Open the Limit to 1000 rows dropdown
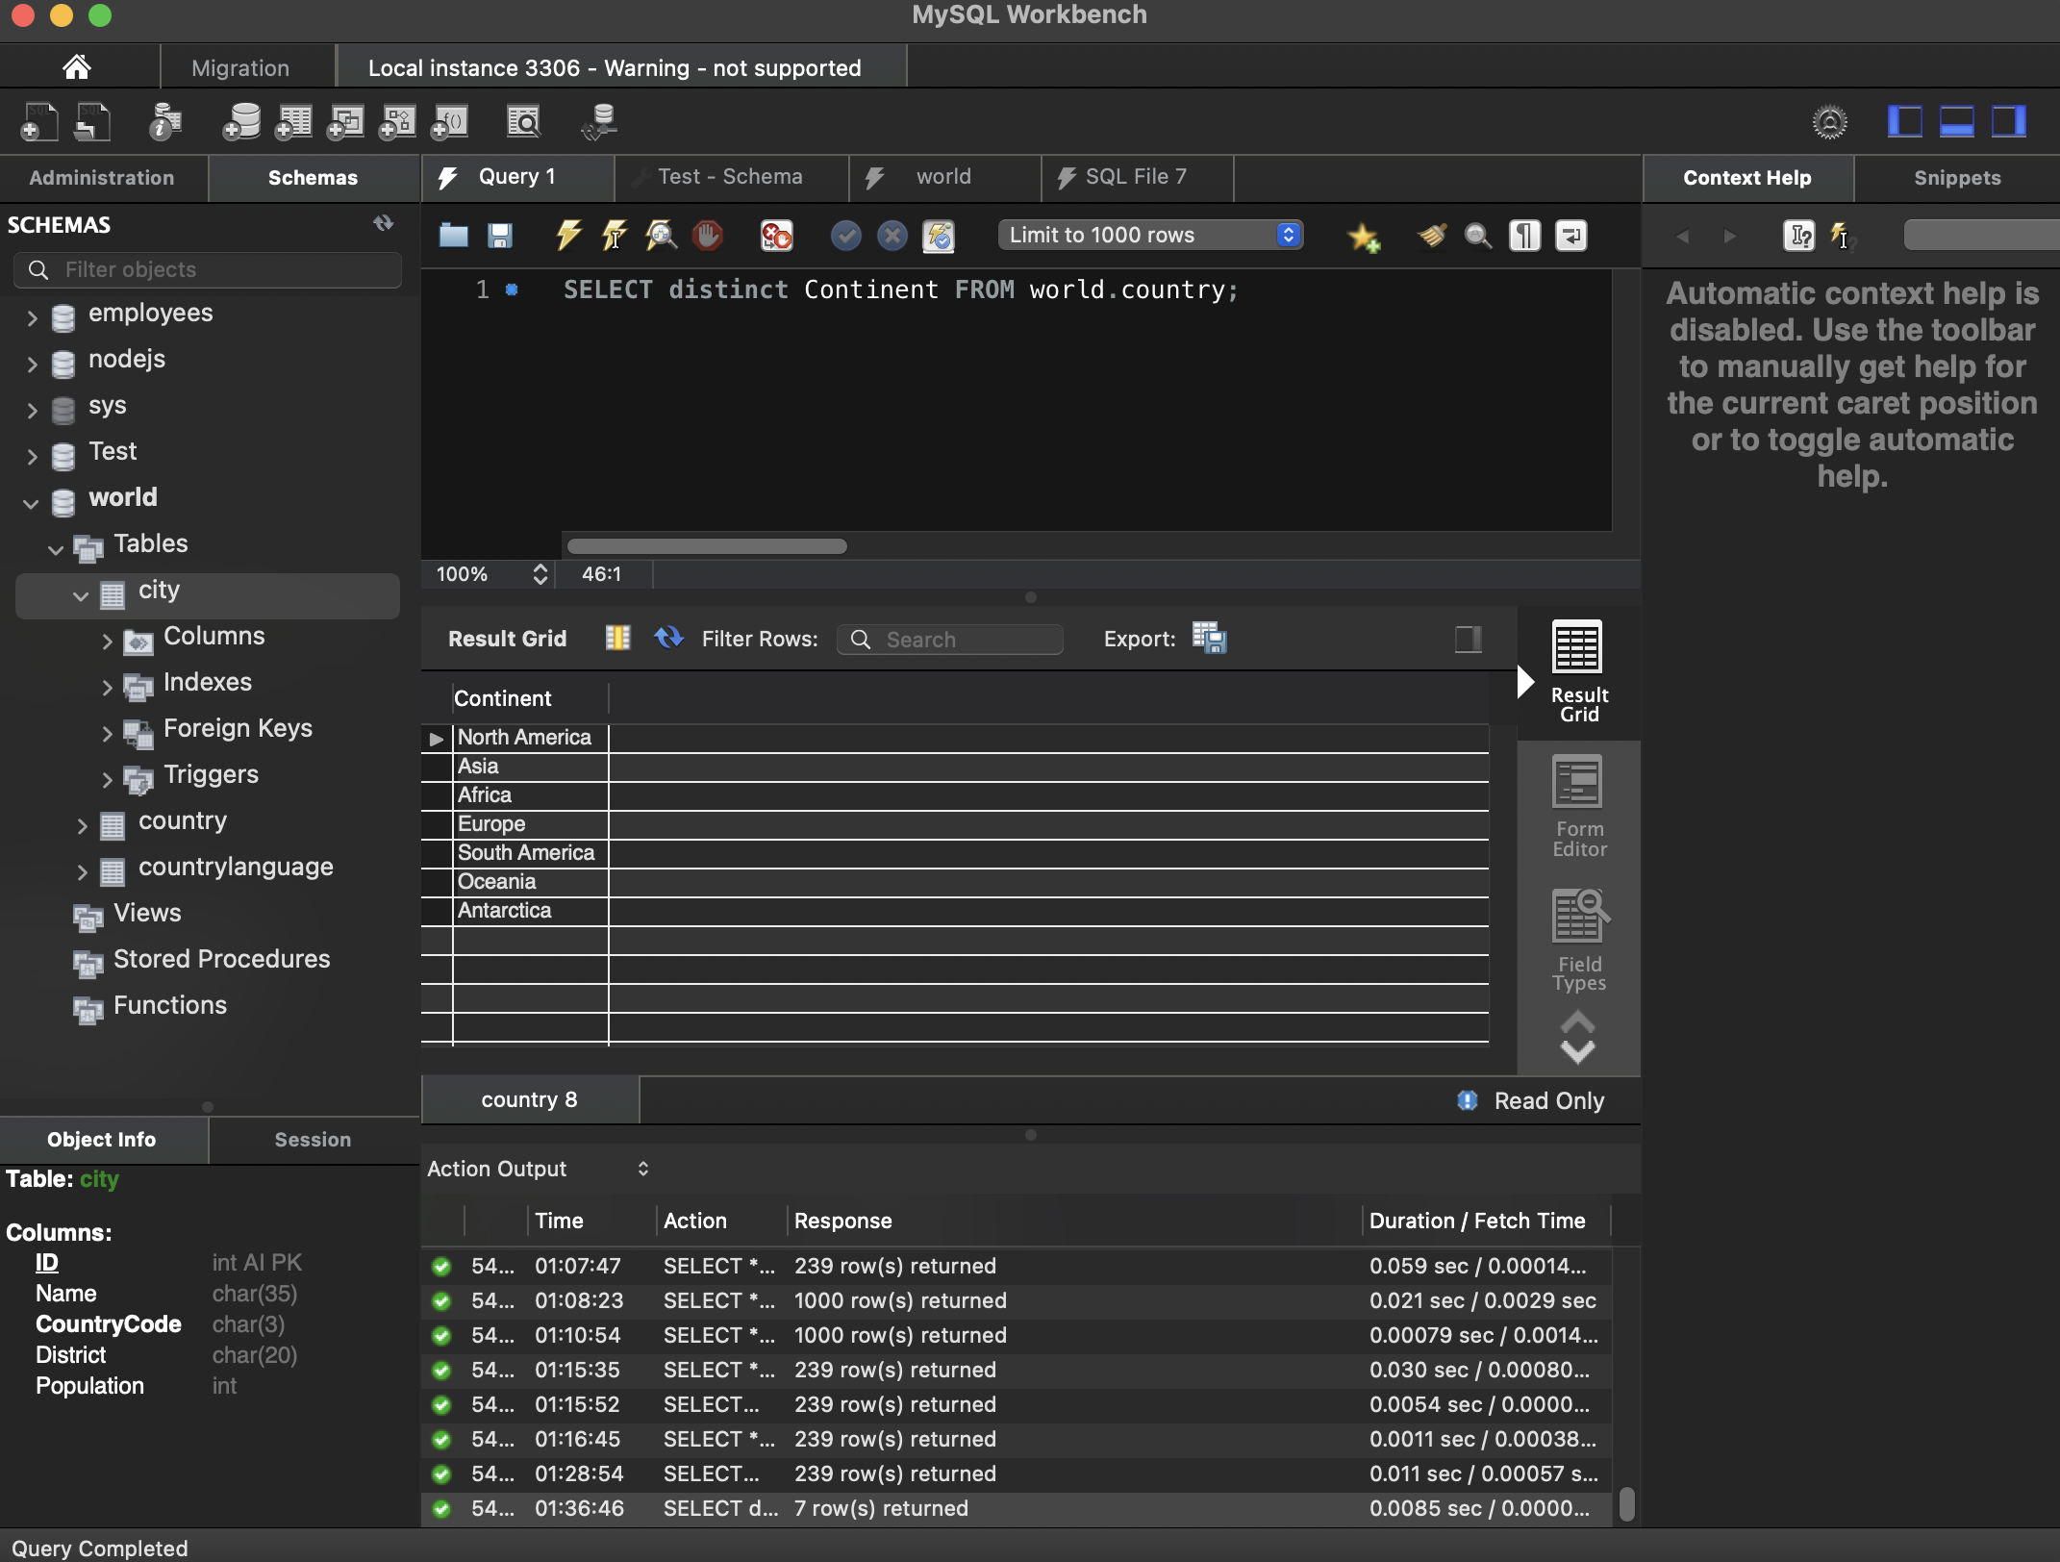This screenshot has width=2060, height=1562. pyautogui.click(x=1150, y=235)
